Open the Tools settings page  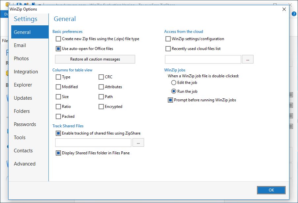30,137
